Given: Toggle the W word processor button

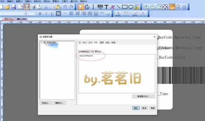Looking at the screenshot, I should [x=58, y=13].
